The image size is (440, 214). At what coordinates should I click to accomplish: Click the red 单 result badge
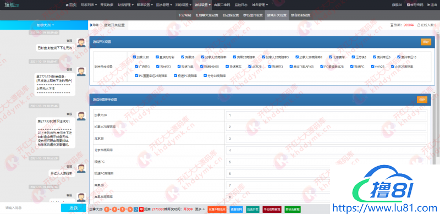click(x=141, y=209)
